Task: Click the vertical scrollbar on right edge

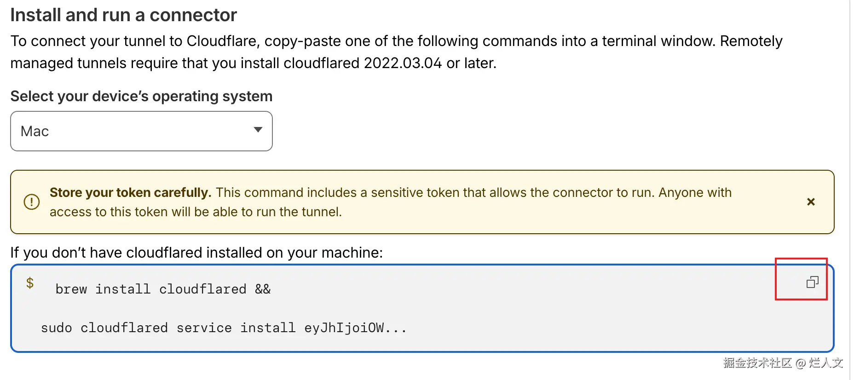Action: (851, 184)
